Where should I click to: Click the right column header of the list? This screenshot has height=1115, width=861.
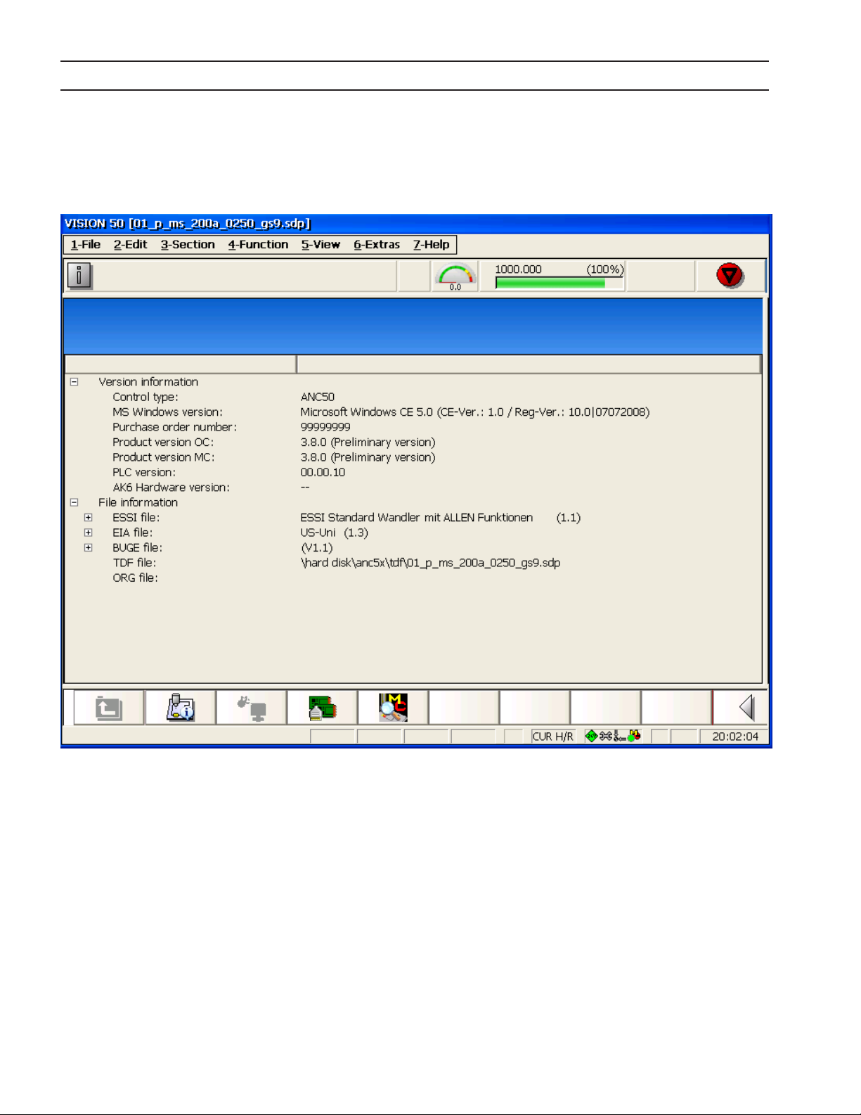529,364
